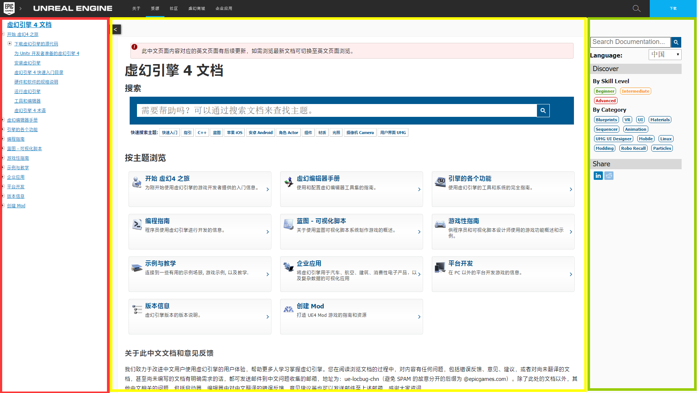
Task: Click the icon of the 创建 Mod card
Action: [x=289, y=309]
